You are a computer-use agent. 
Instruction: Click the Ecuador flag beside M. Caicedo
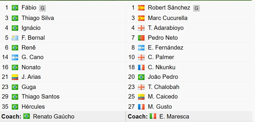(x=141, y=97)
